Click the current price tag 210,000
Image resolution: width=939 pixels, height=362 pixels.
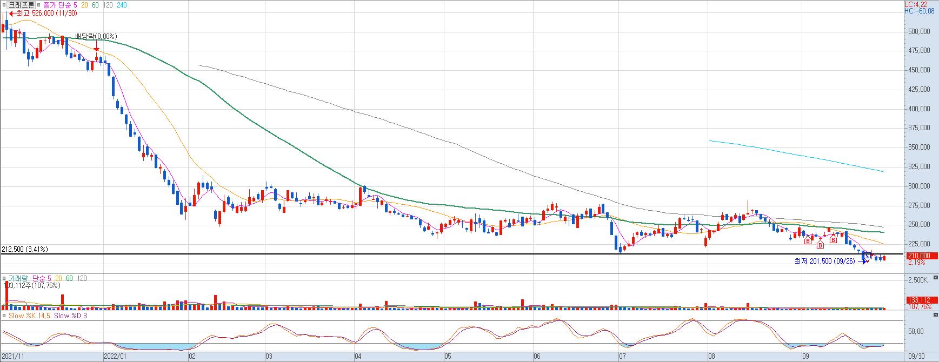point(922,256)
